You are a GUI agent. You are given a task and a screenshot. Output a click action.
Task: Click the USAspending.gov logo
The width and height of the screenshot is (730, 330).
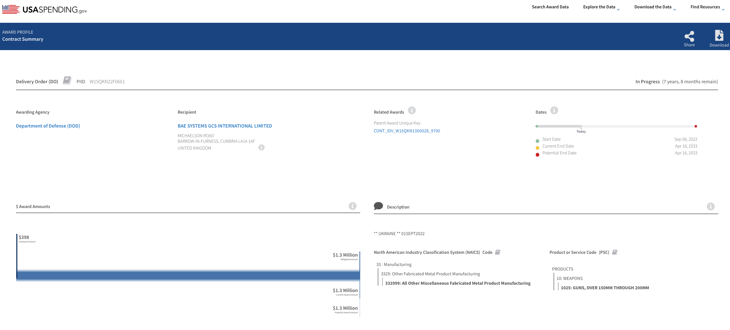click(x=45, y=9)
